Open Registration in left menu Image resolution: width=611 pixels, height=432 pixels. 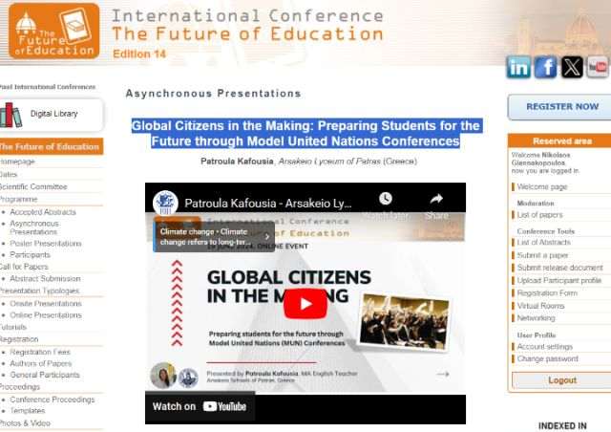19,339
